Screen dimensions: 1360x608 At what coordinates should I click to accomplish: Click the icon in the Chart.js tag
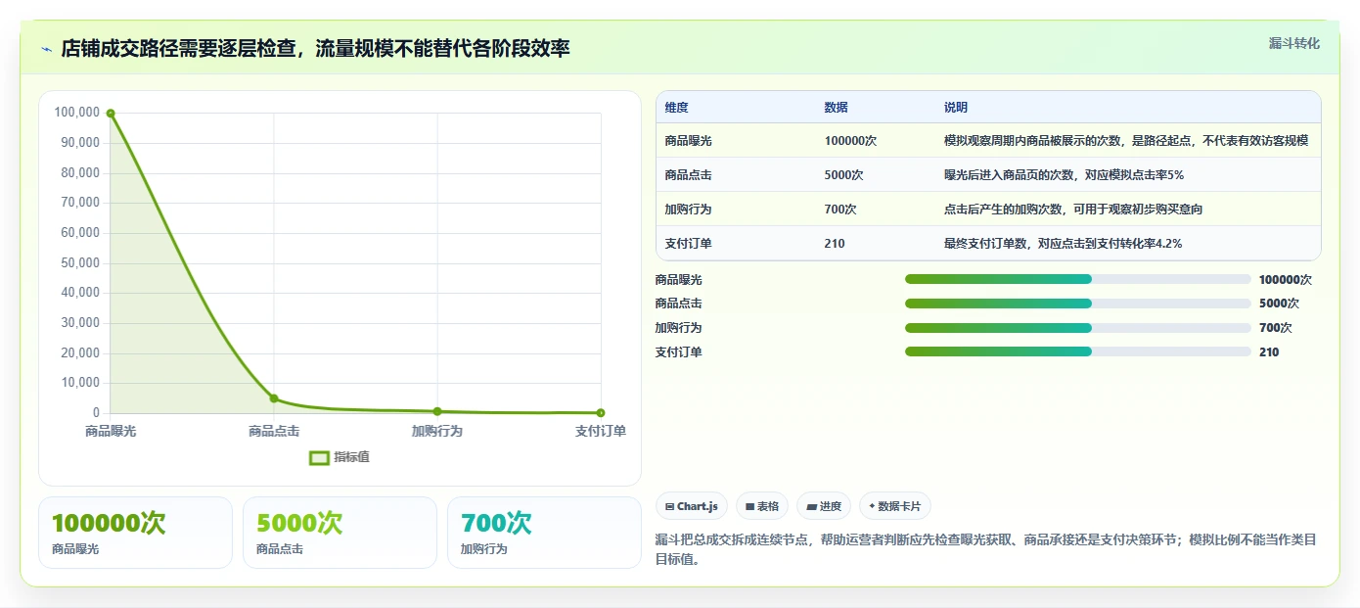click(670, 507)
